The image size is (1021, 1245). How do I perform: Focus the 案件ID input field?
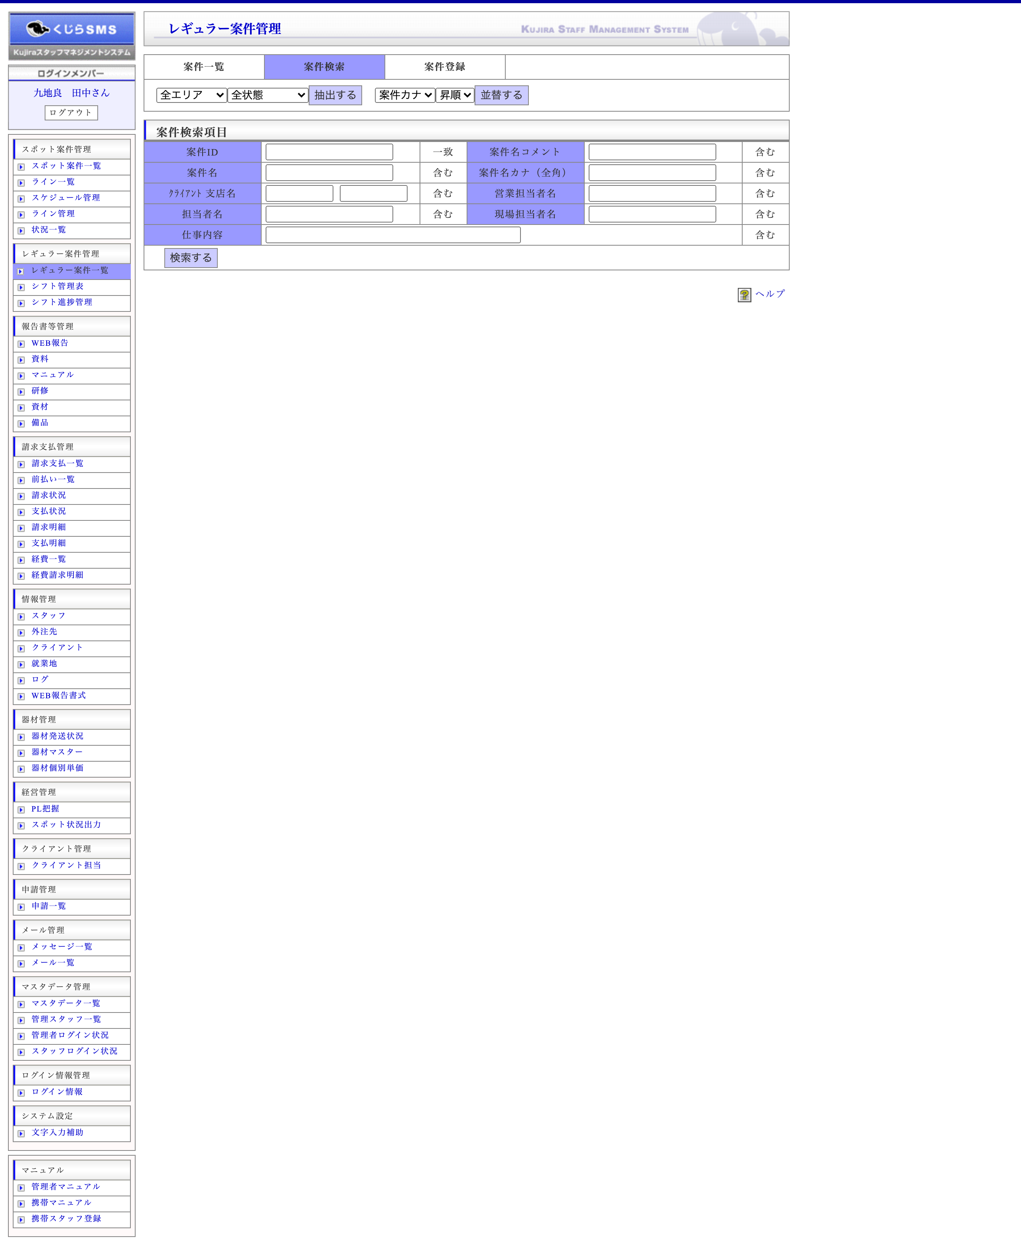[329, 152]
